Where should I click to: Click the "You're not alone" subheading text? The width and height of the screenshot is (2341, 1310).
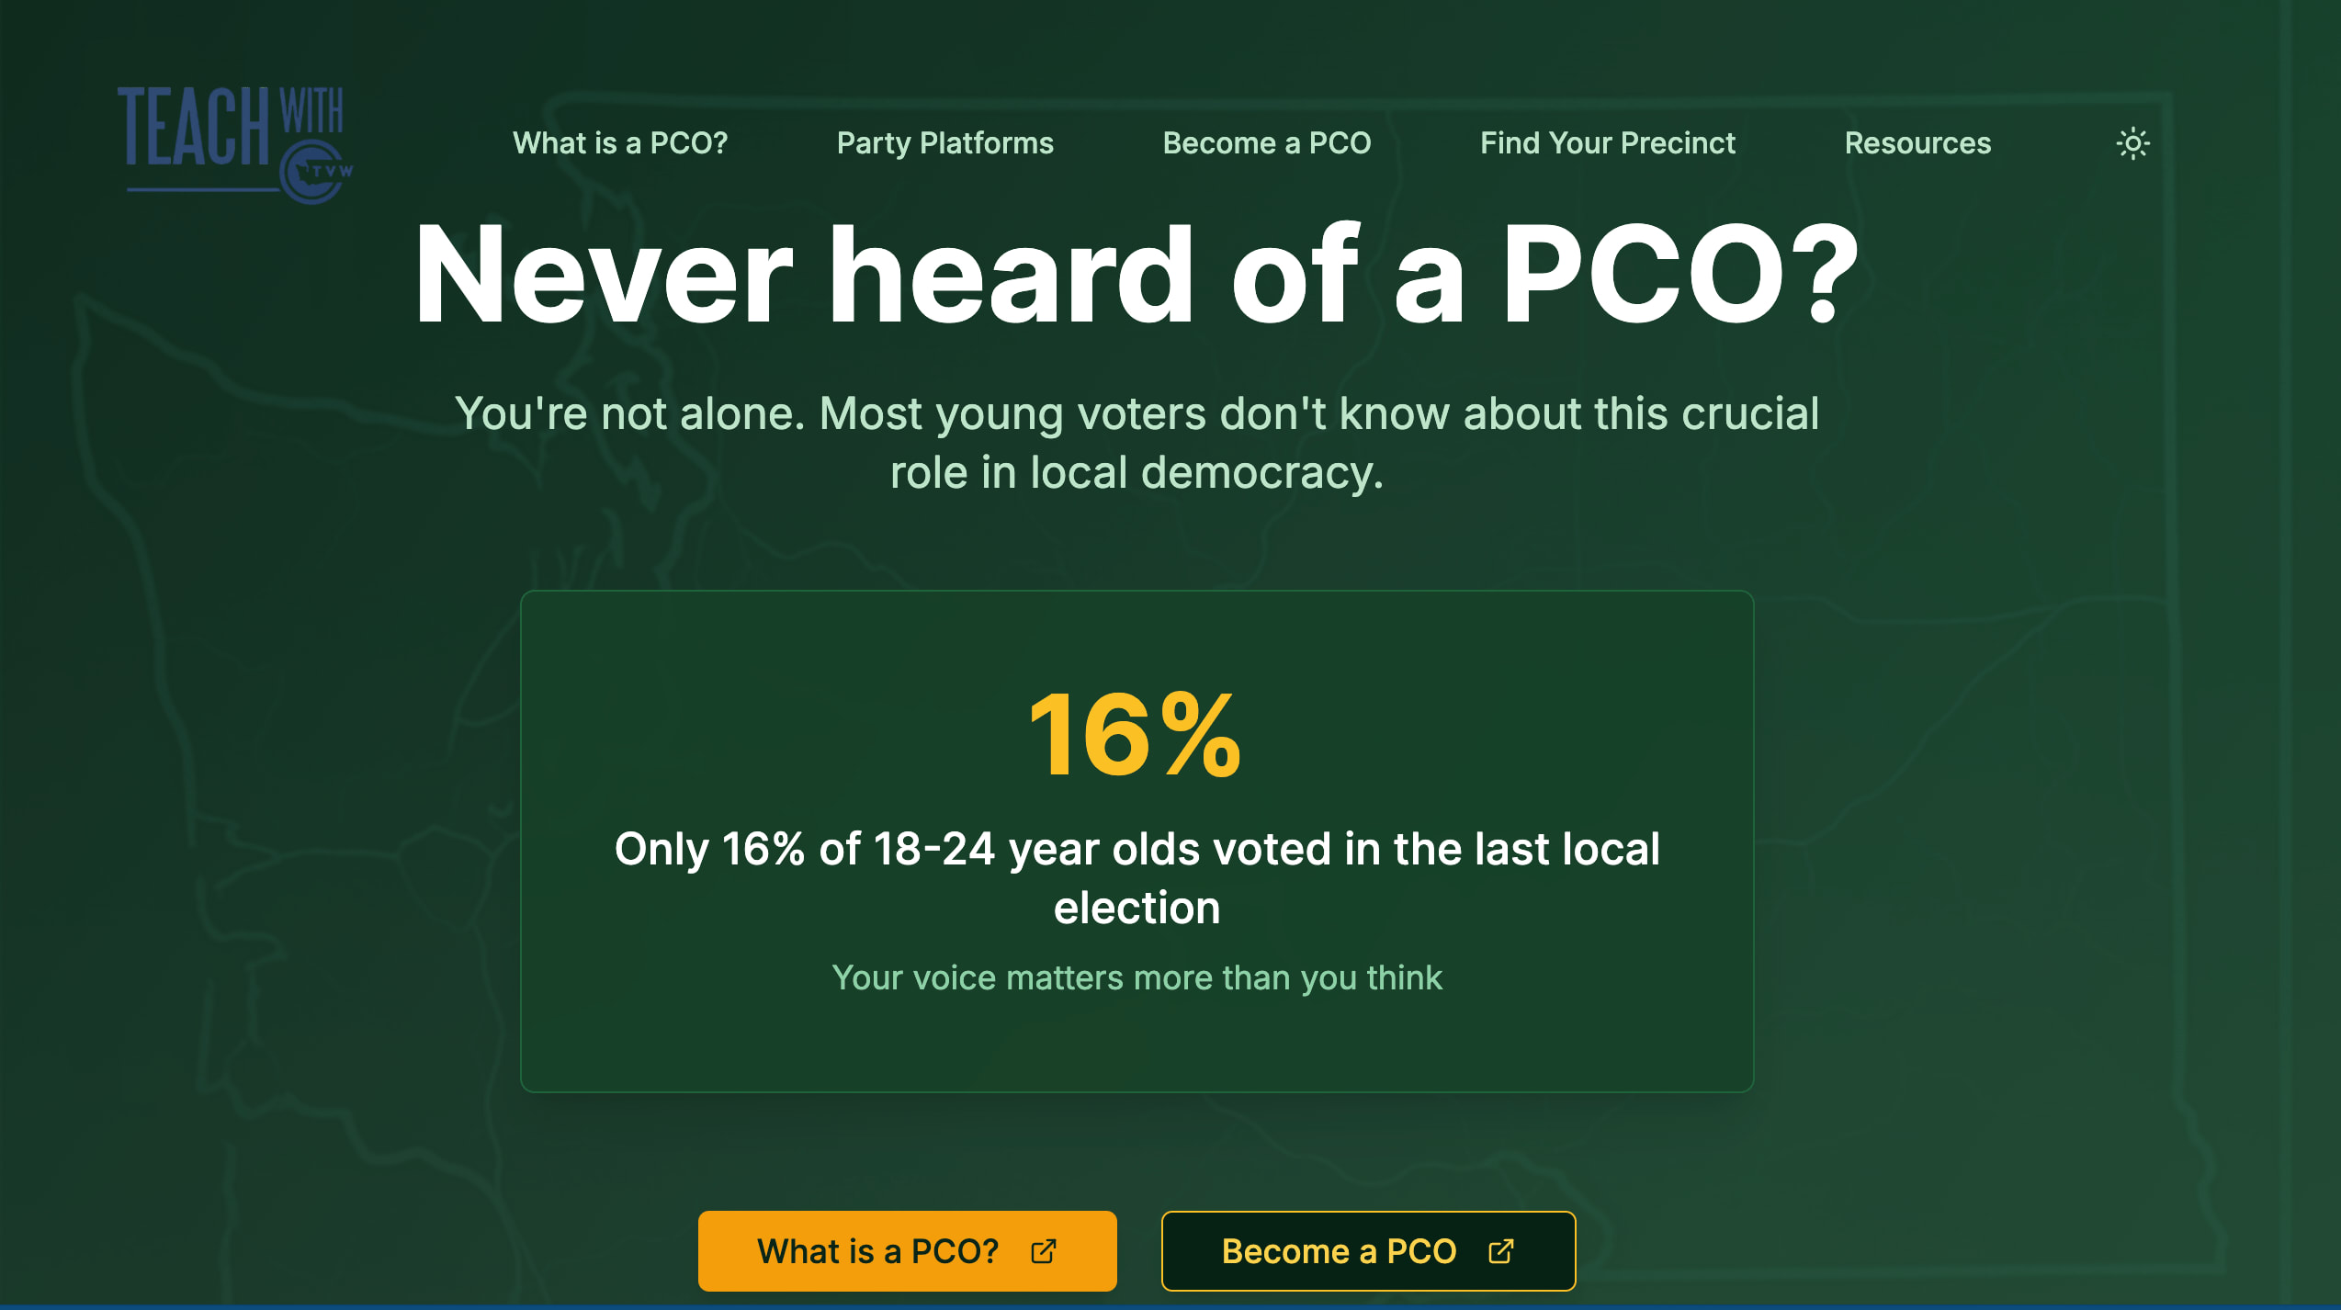coord(1137,413)
